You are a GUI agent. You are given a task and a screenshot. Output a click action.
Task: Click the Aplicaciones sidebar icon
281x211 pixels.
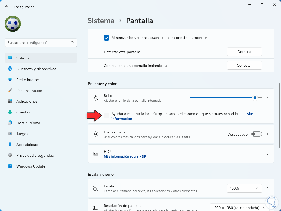(10, 101)
